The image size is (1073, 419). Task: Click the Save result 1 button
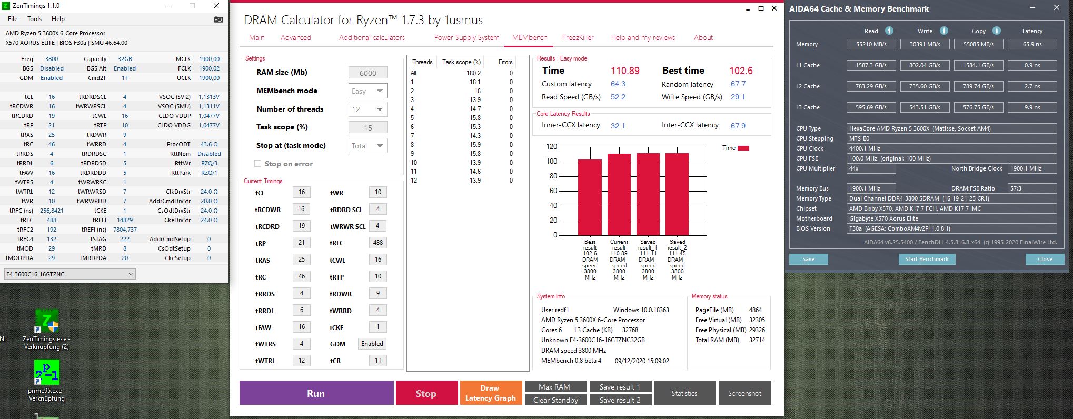point(620,386)
